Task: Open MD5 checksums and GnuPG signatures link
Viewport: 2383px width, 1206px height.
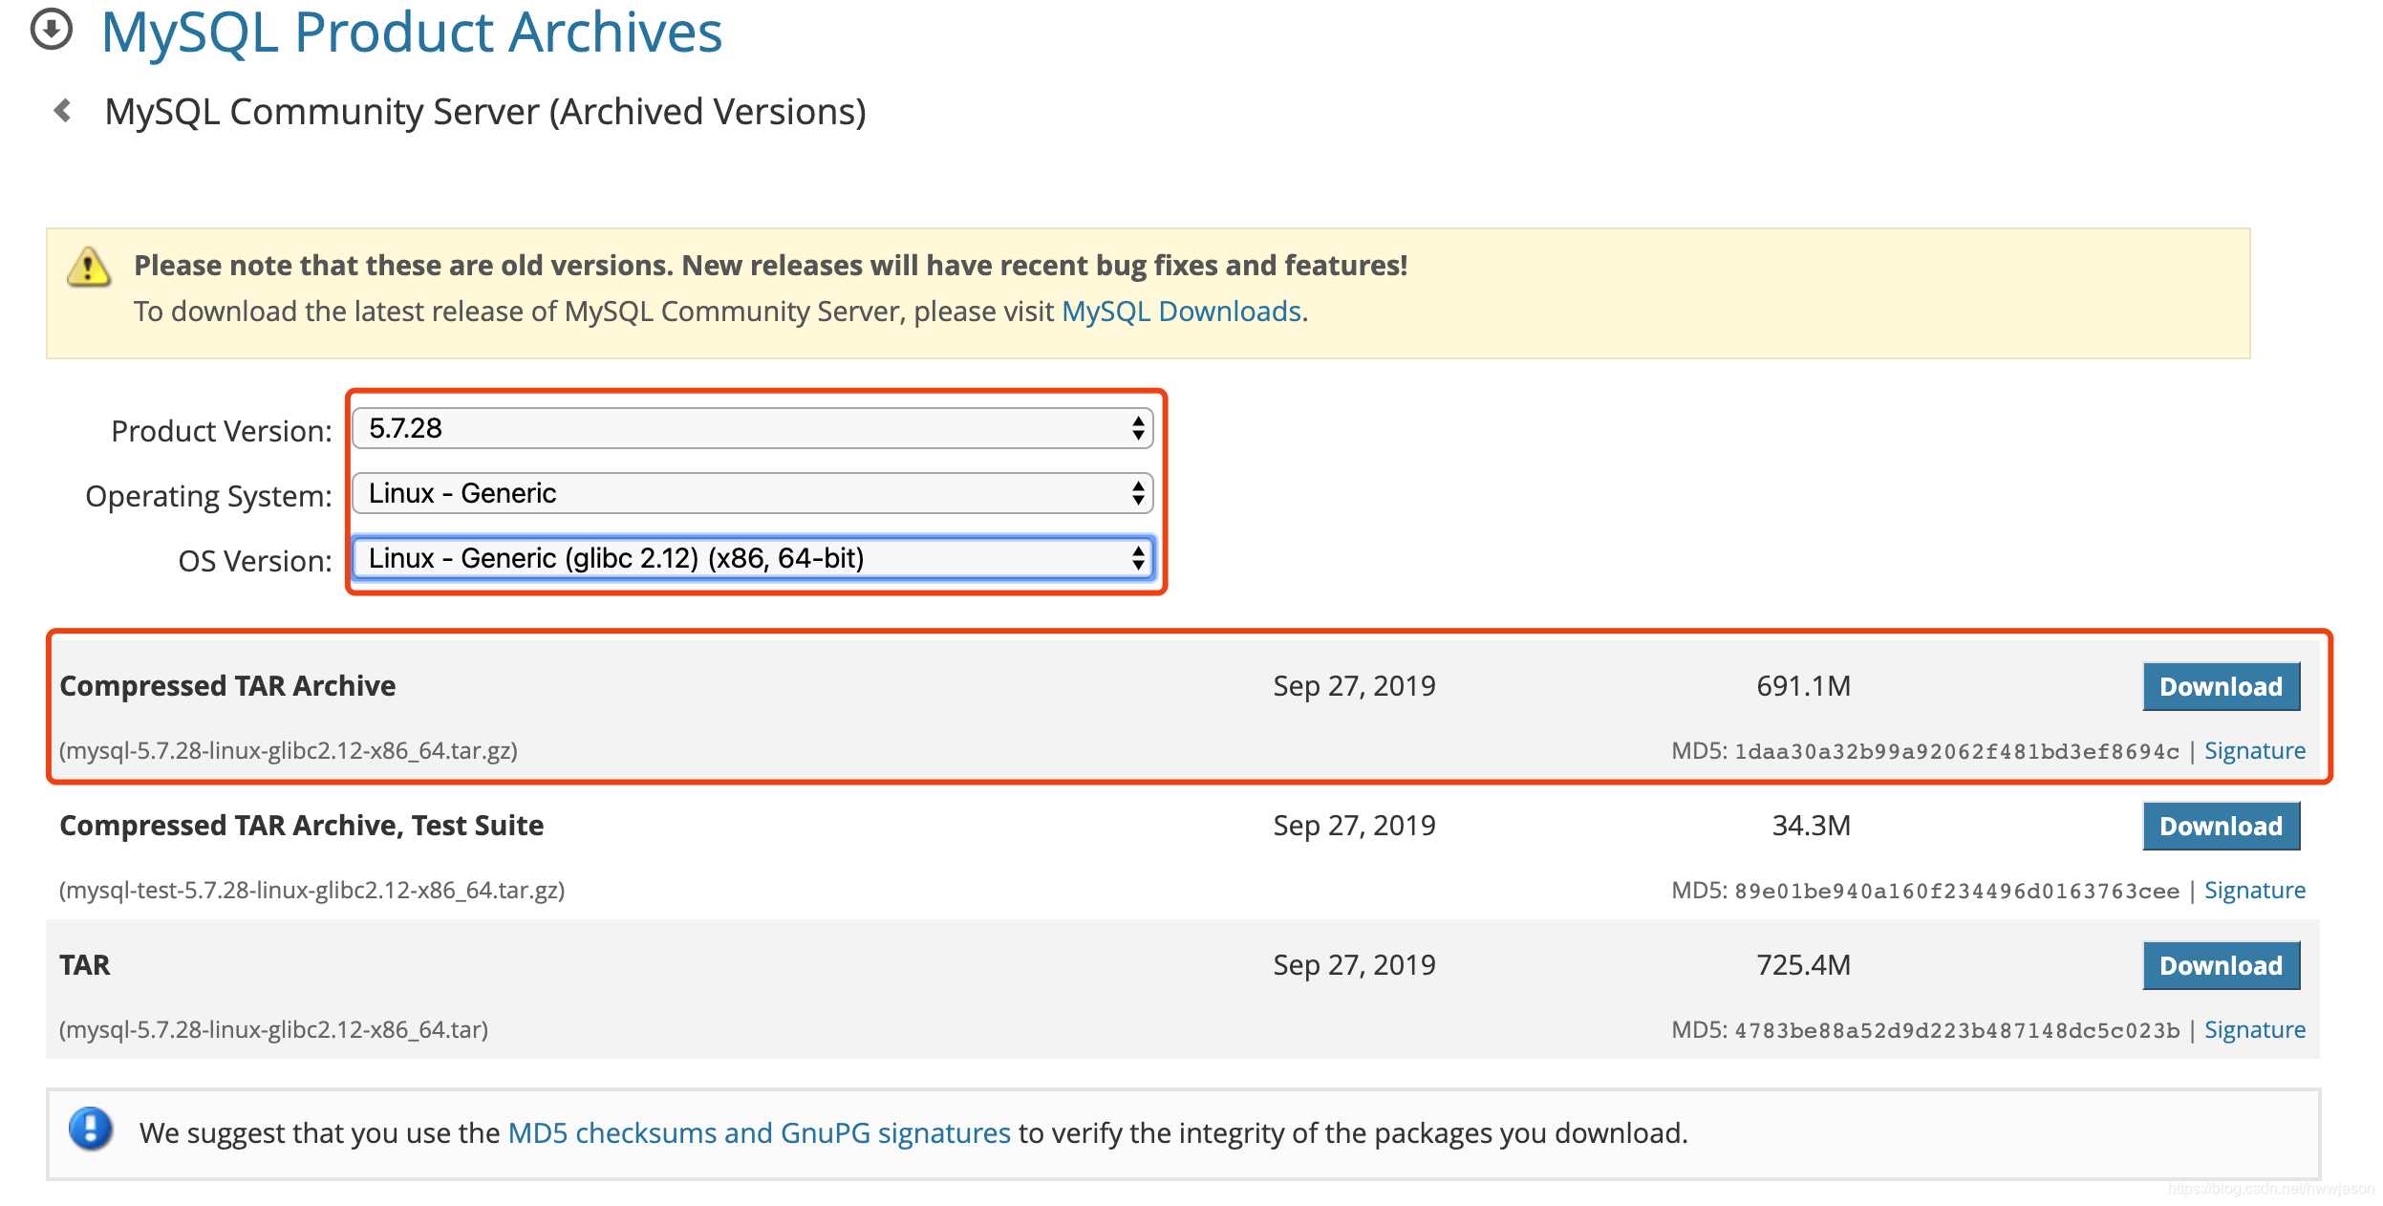Action: [x=759, y=1133]
